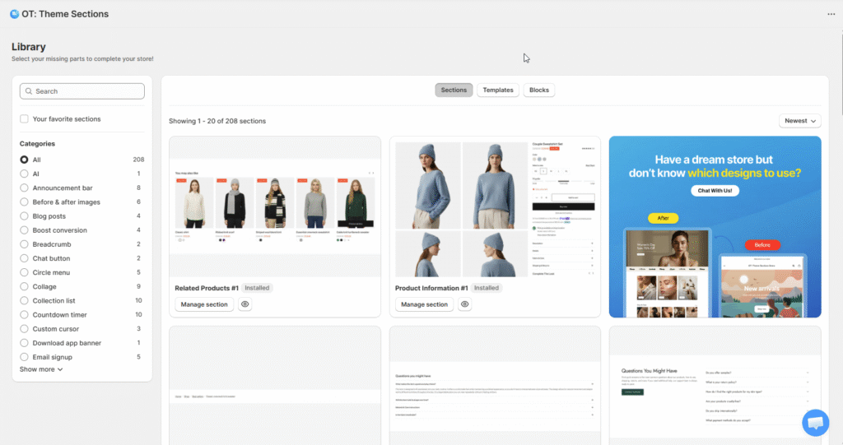Switch to the Blocks tab

point(538,90)
